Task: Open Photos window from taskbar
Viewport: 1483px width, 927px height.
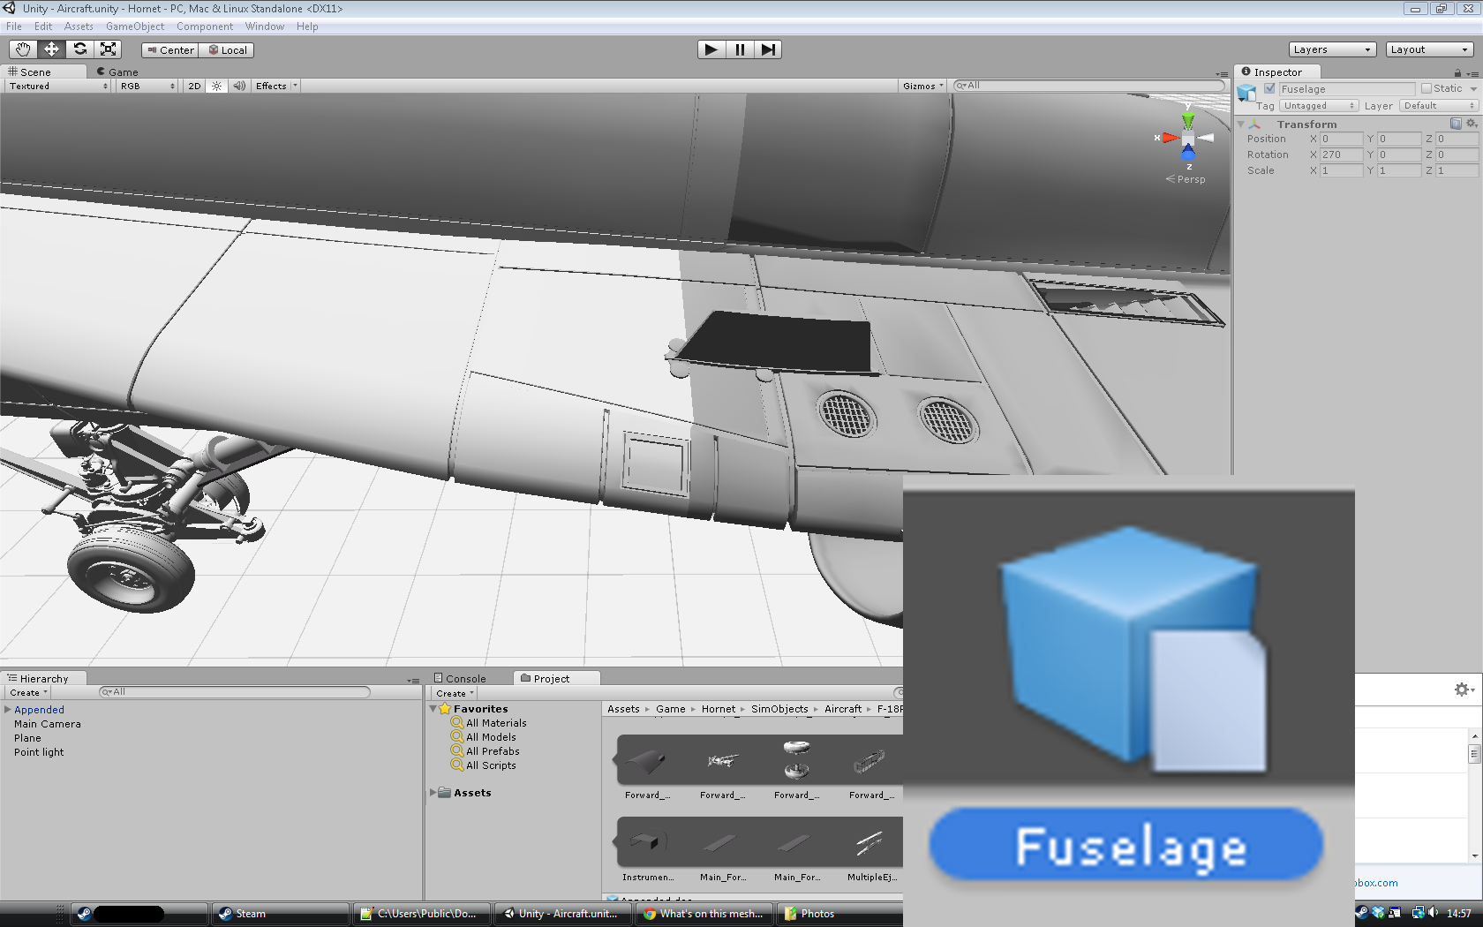Action: [x=839, y=914]
